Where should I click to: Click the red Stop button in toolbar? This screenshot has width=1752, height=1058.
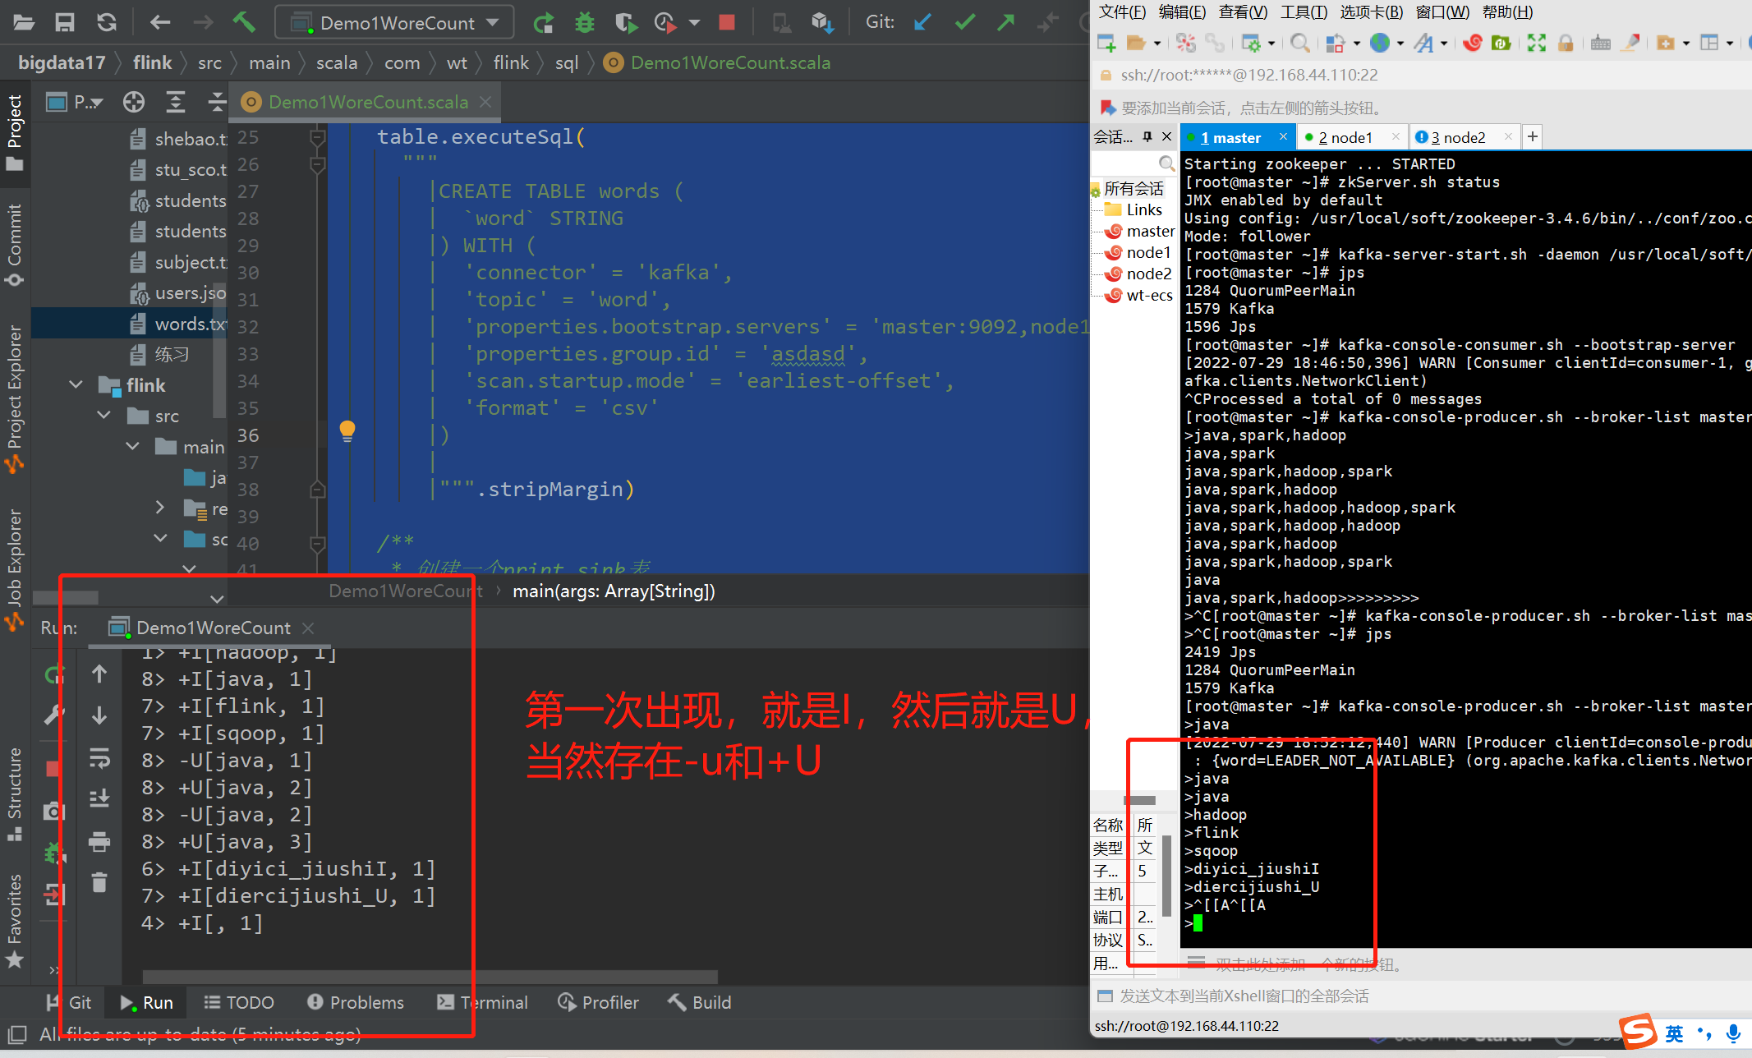point(726,22)
